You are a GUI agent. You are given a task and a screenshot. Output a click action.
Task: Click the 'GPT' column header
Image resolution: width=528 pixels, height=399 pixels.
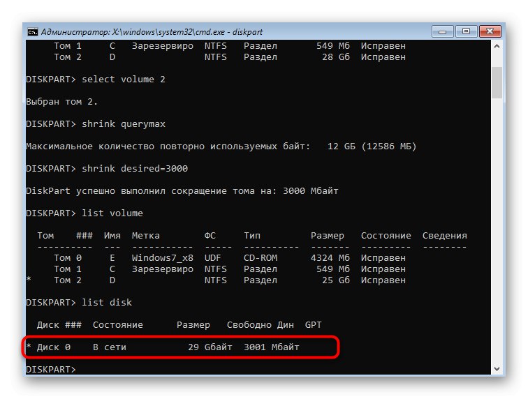click(x=313, y=325)
